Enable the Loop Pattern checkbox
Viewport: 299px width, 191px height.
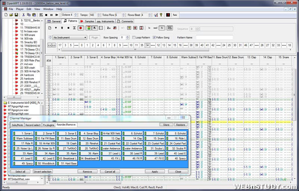(133, 37)
